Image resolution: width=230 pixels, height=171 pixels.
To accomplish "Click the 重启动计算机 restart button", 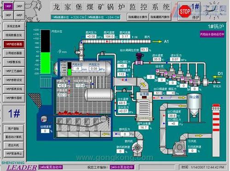I will coord(13,137).
